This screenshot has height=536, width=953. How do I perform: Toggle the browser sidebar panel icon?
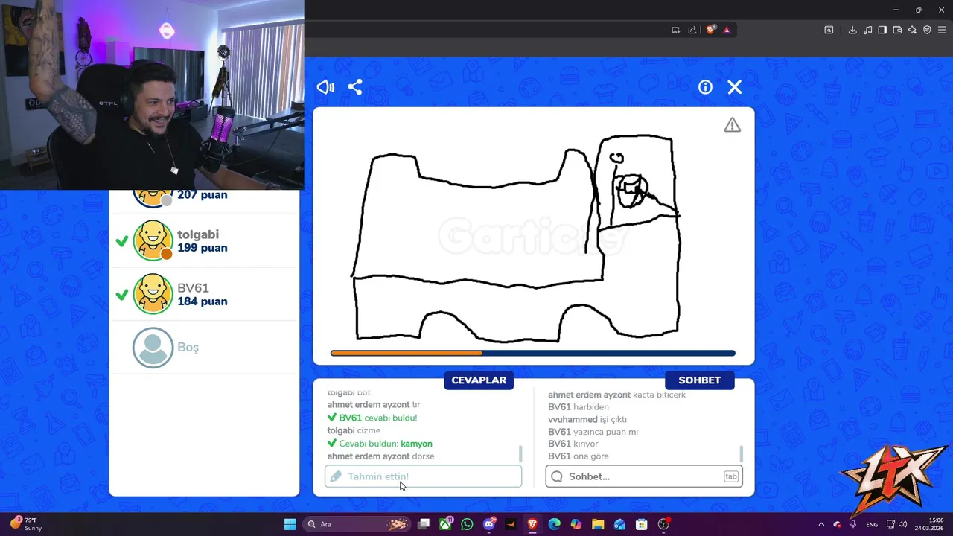882,30
